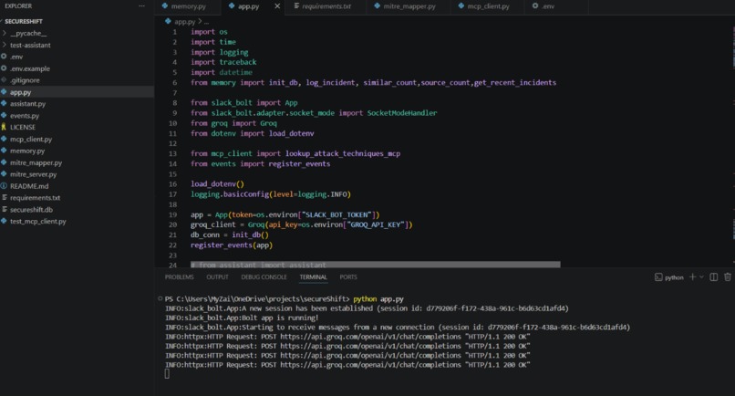
Task: Open Explorer more actions ellipsis menu
Action: 141,6
